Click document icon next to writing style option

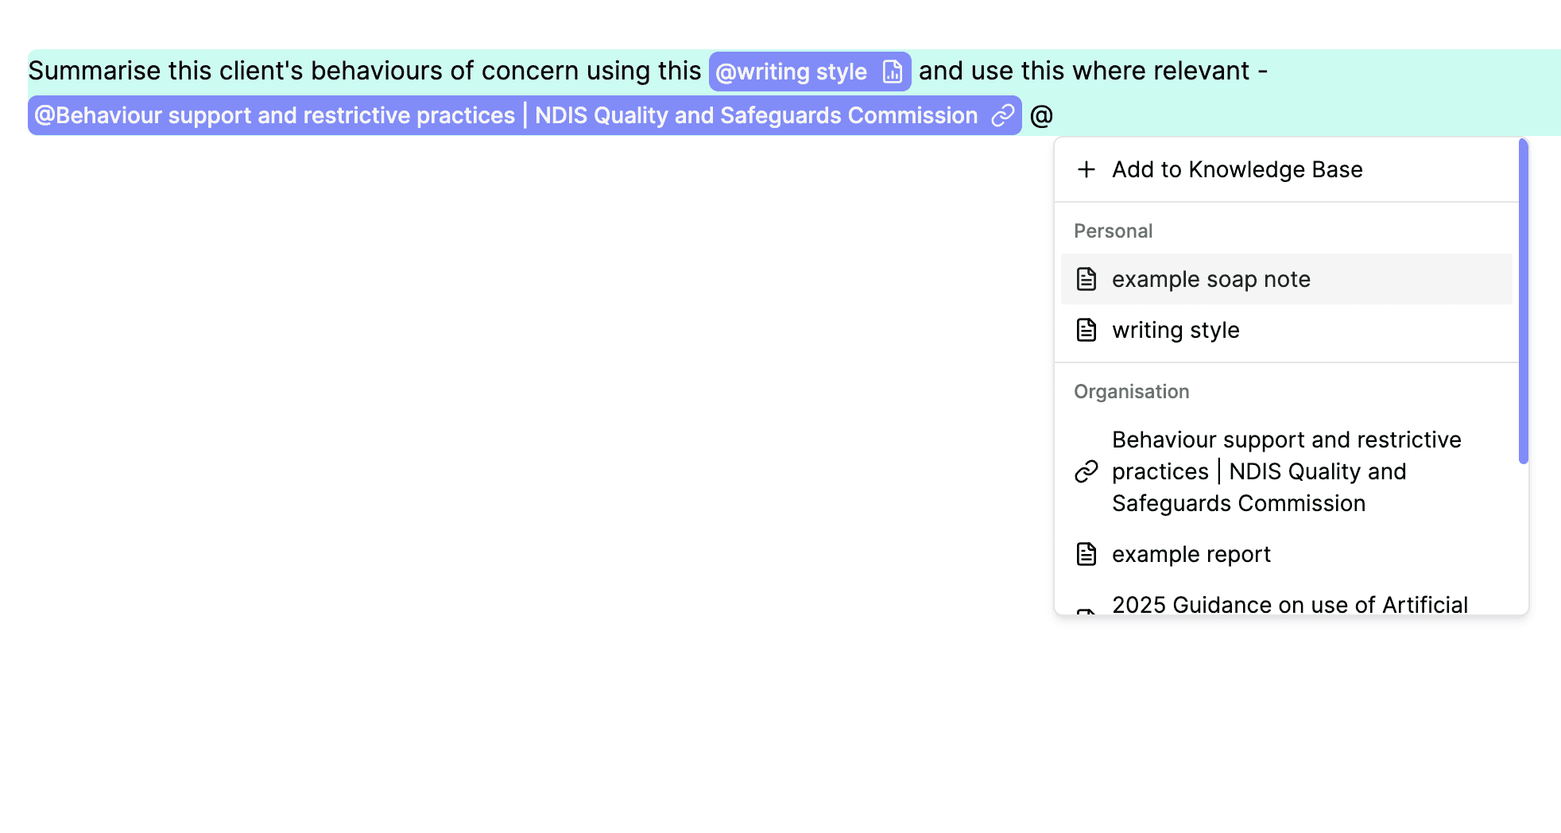point(1086,330)
